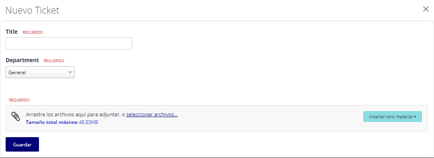Click the Nuevo Ticket heading
Screen dimensions: 434x158
(x=33, y=10)
